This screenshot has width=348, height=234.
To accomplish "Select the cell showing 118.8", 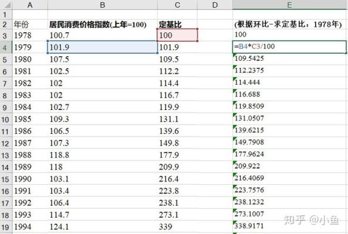I will [x=103, y=155].
